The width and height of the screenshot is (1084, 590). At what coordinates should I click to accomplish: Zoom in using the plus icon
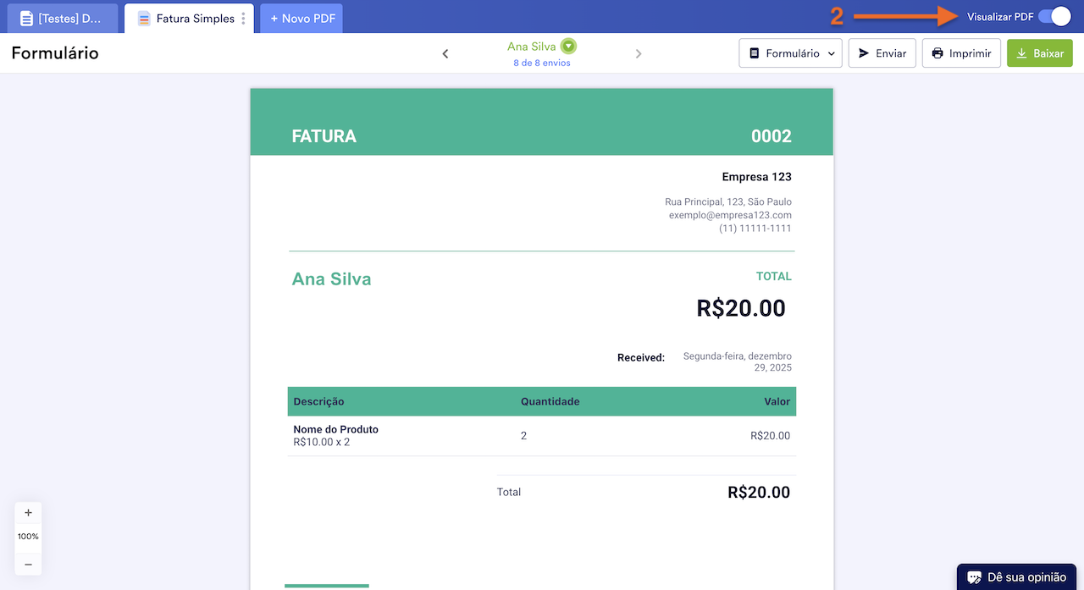[28, 512]
